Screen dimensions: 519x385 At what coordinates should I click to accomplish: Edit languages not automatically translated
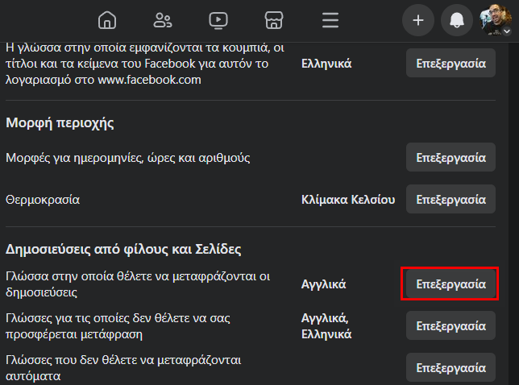pyautogui.click(x=450, y=368)
